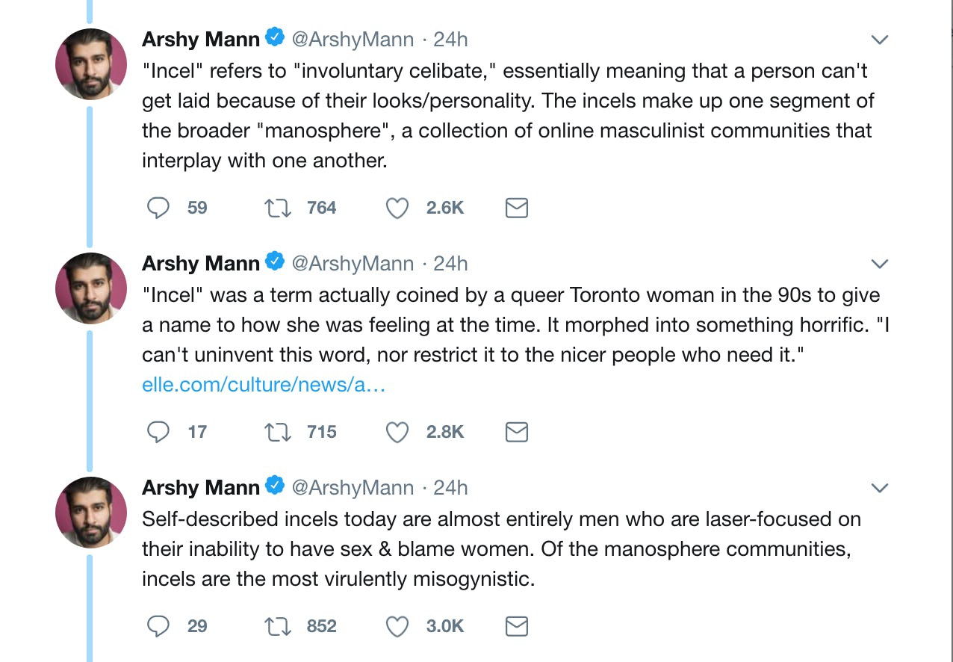The image size is (953, 662).
Task: Click the retweet icon showing 852
Action: click(x=277, y=626)
